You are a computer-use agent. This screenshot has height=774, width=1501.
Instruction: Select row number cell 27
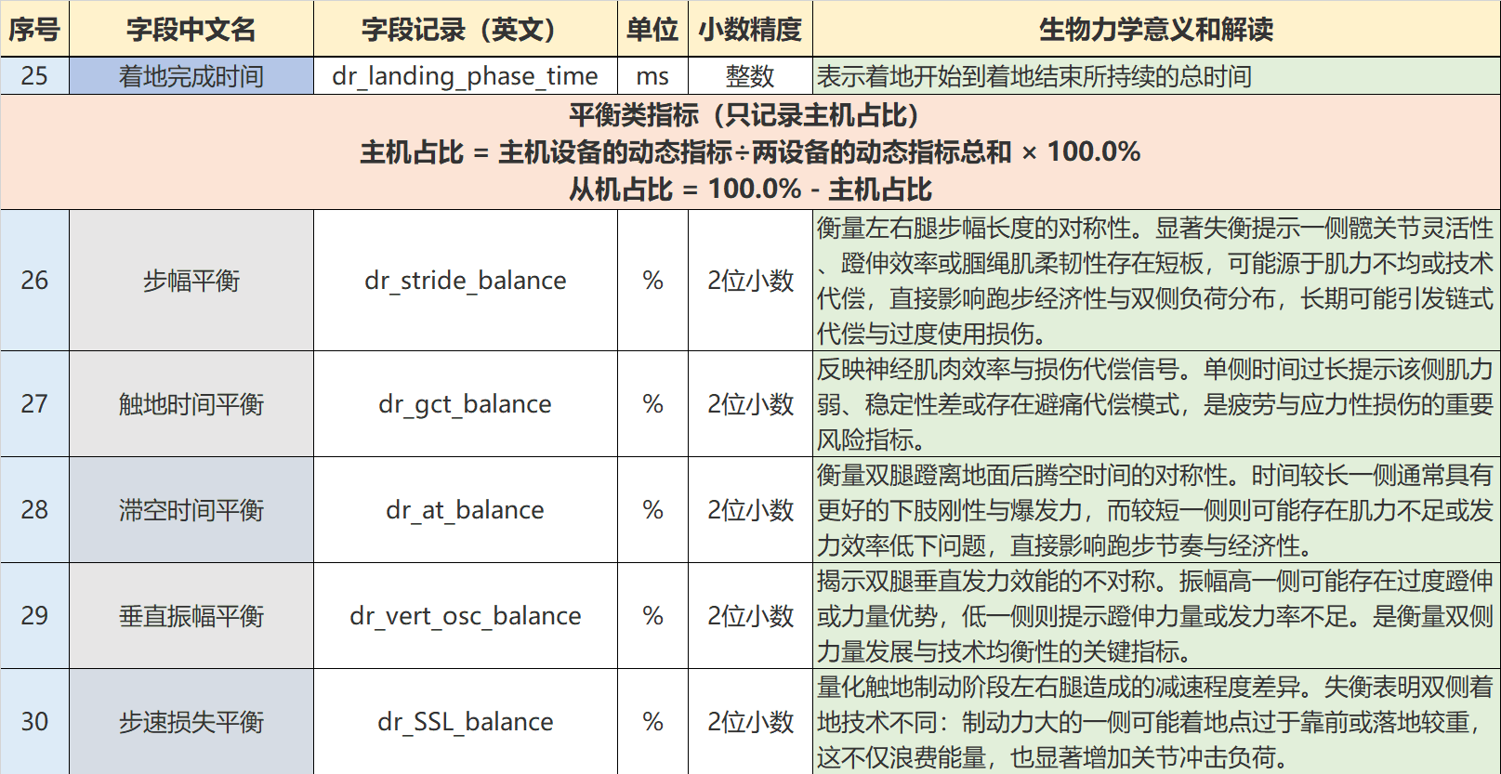pos(34,404)
